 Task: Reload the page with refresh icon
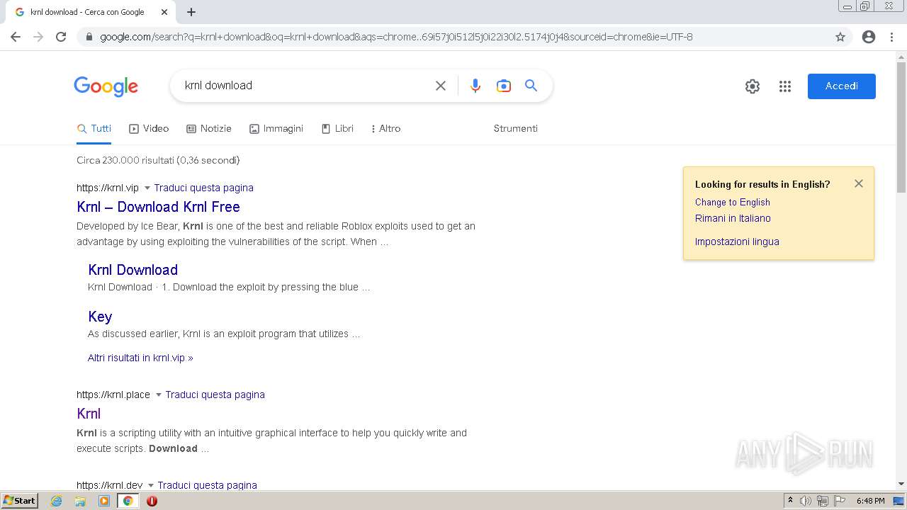[61, 37]
